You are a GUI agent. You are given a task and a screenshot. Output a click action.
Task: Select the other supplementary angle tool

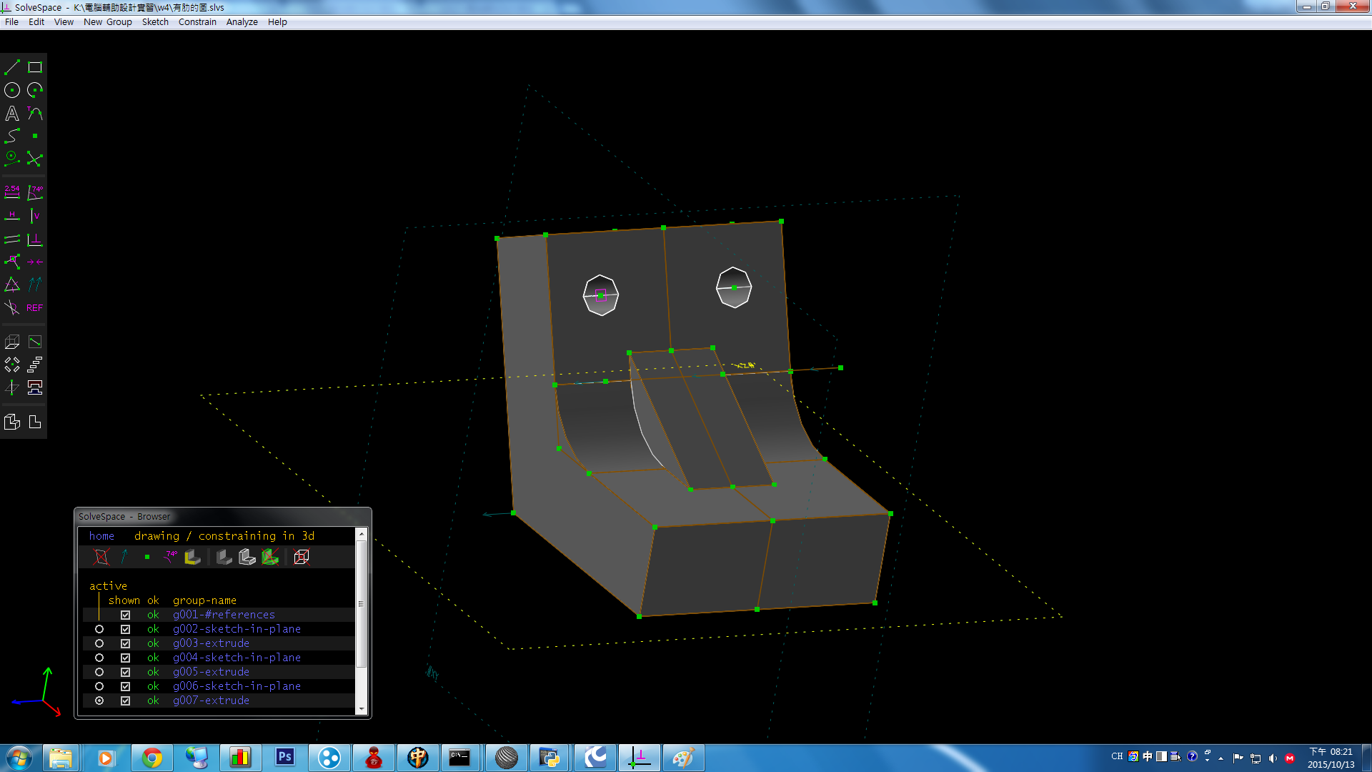(x=12, y=307)
